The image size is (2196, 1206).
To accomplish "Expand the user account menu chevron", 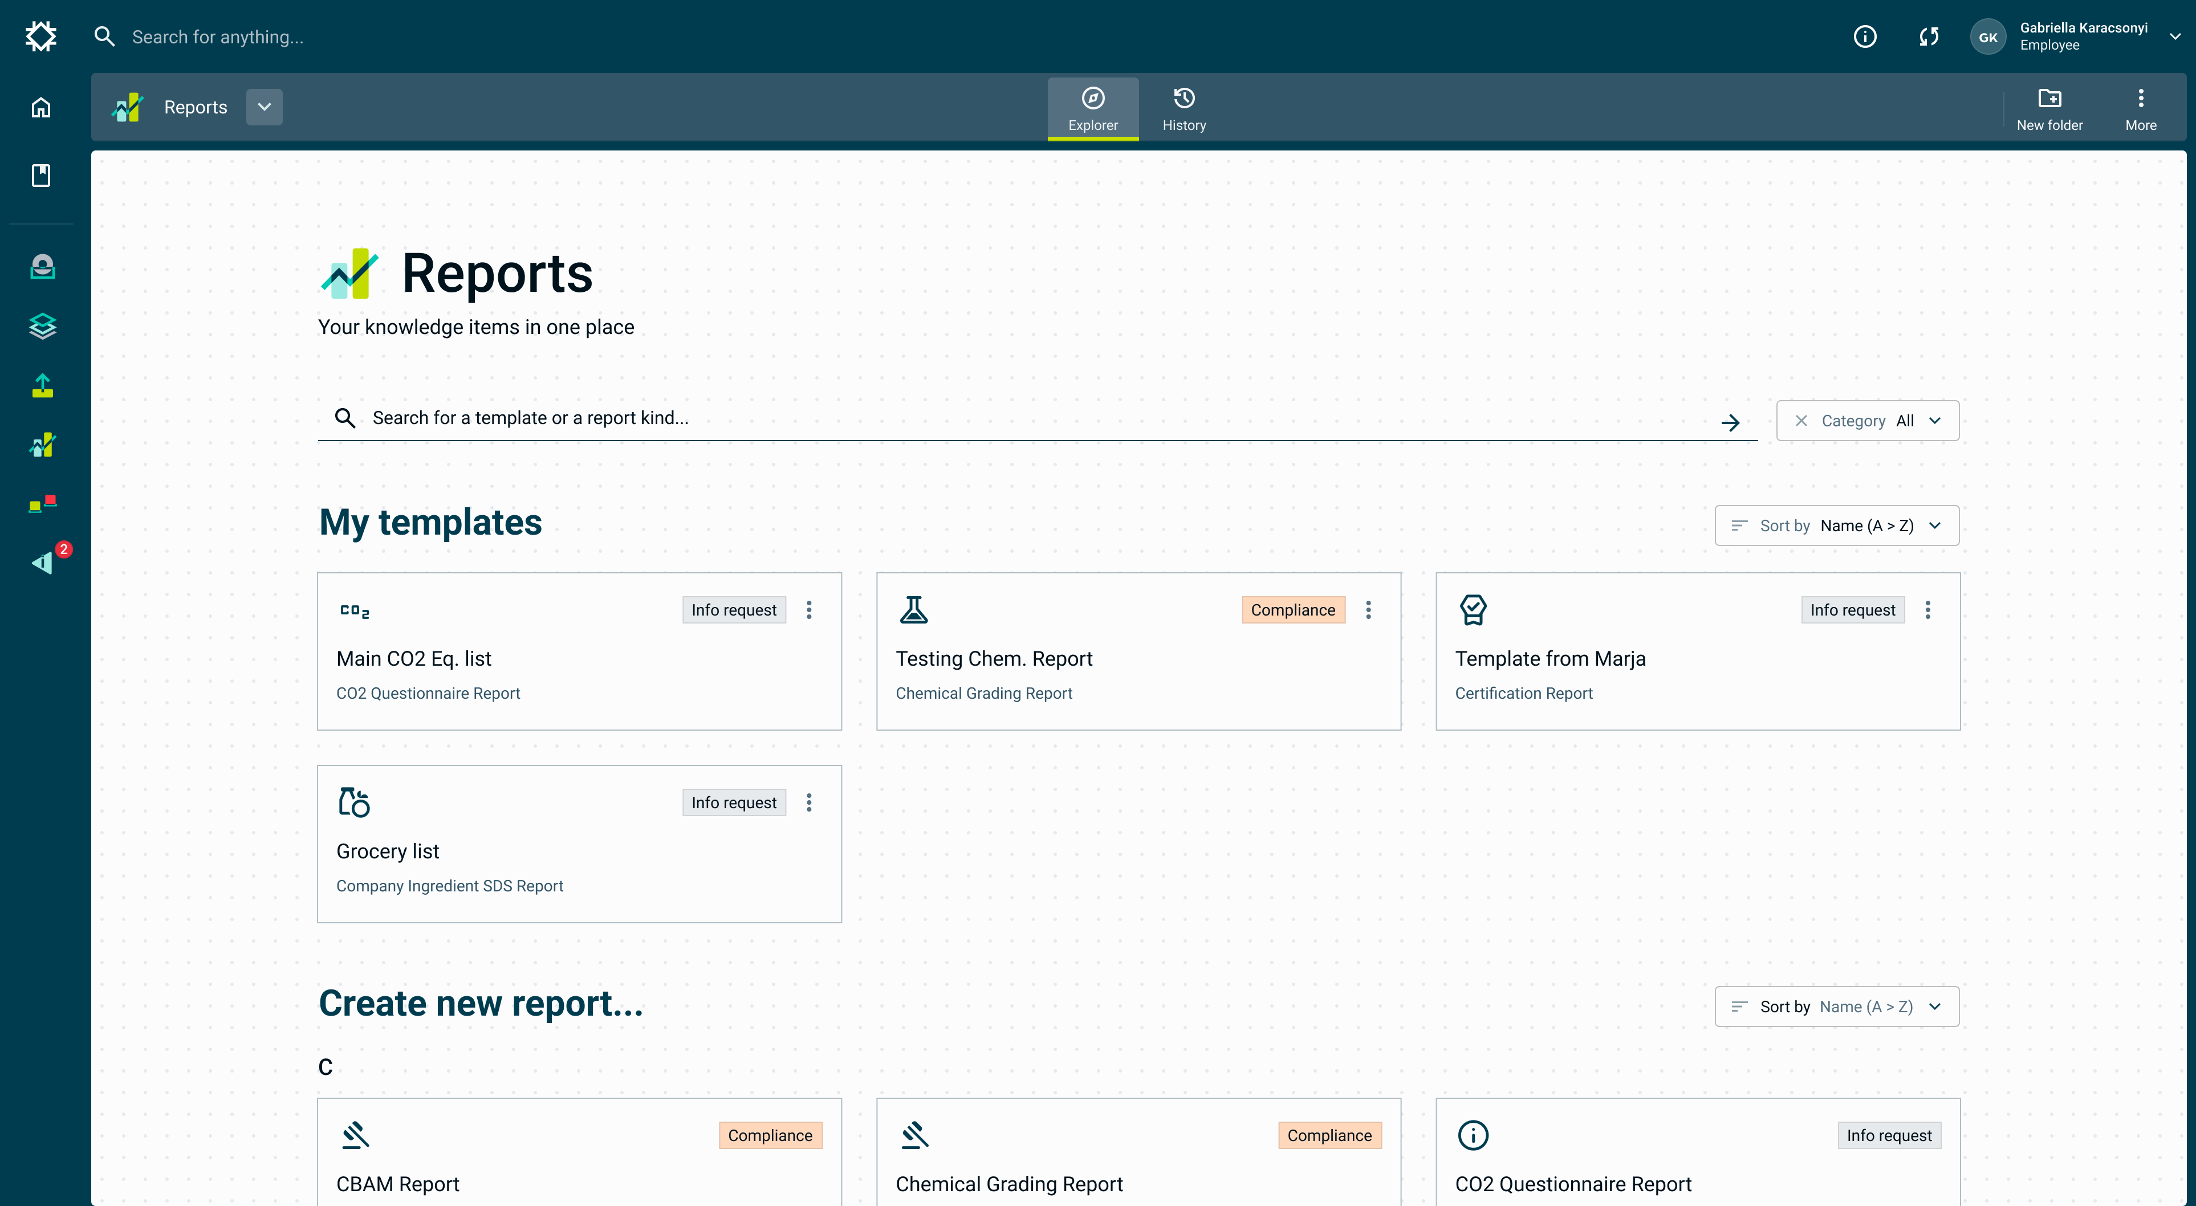I will (2175, 36).
